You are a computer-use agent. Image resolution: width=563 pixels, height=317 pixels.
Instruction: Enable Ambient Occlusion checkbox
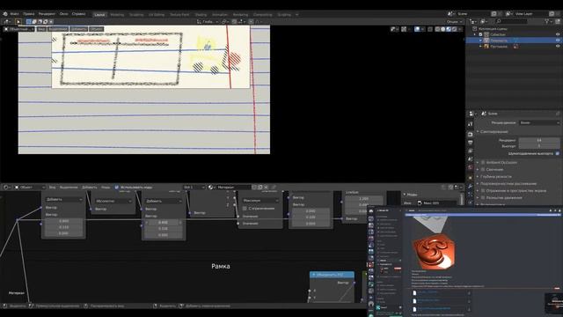483,162
